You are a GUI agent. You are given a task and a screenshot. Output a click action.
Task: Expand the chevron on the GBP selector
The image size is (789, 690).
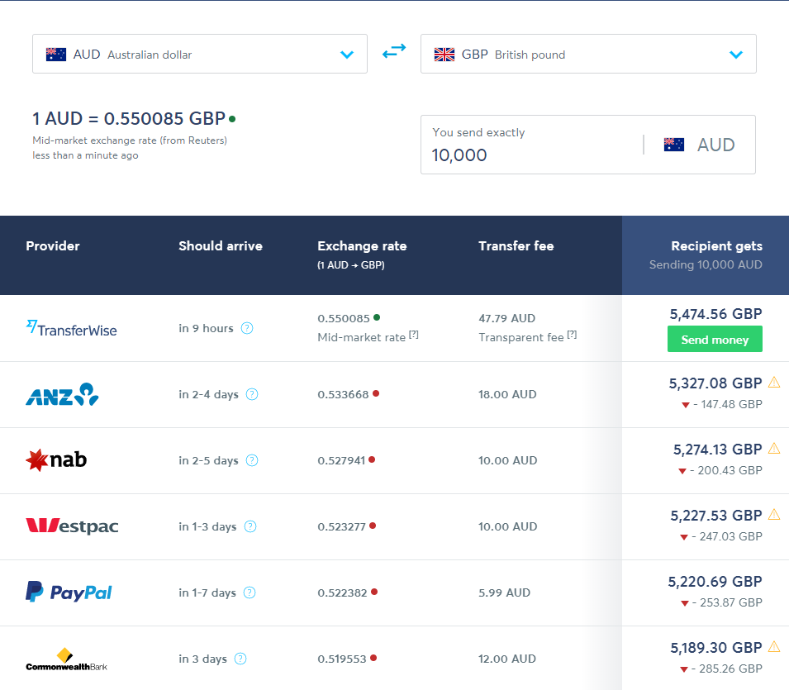click(735, 55)
